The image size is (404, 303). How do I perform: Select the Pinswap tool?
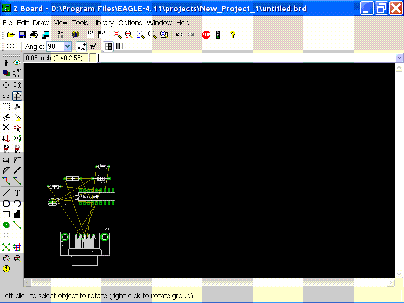(x=6, y=138)
